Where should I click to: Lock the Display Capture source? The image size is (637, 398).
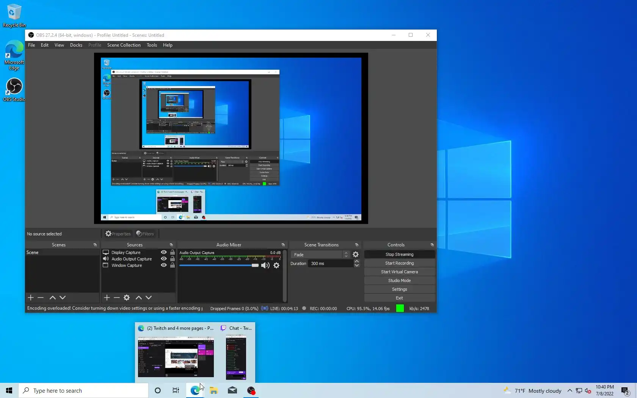coord(173,252)
